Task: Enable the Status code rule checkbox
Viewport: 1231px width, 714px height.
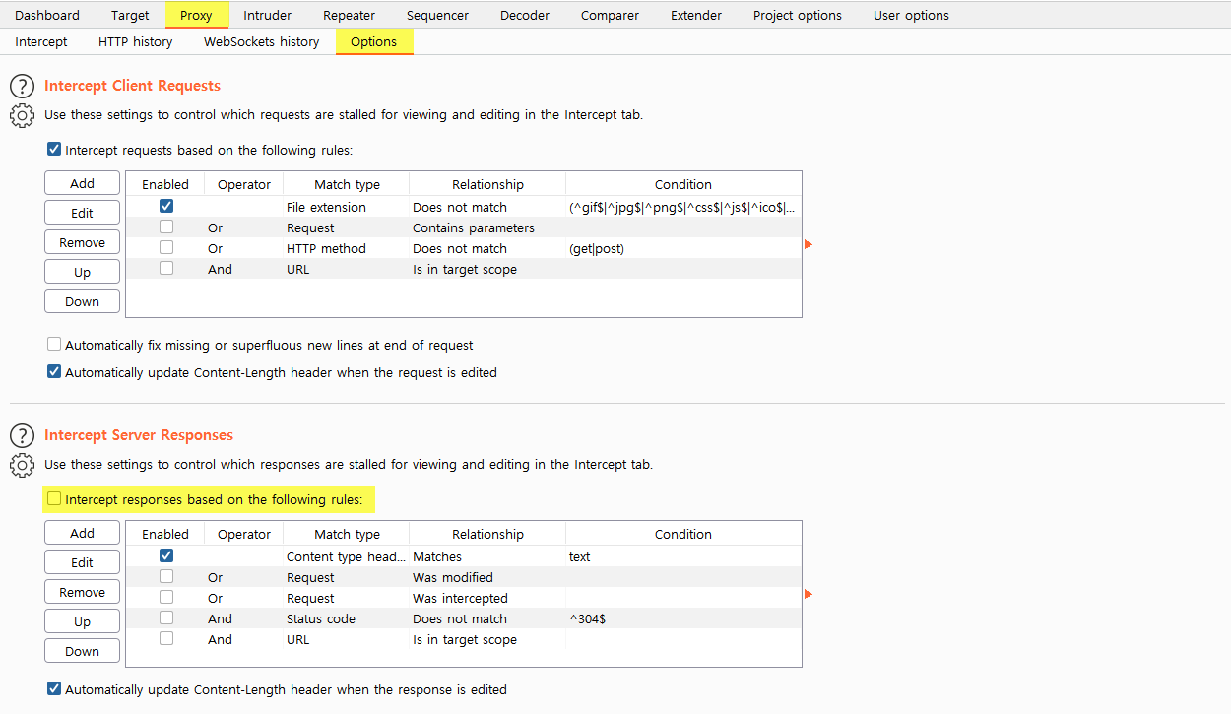Action: pyautogui.click(x=165, y=618)
